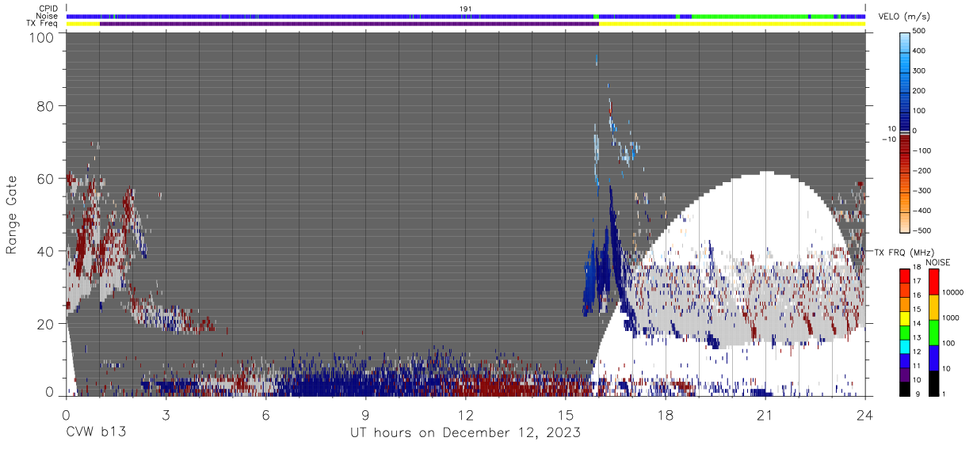
Task: Select the 'NOISE' legend title
Action: click(x=937, y=262)
